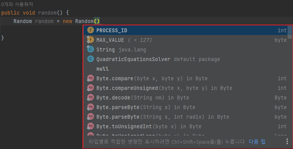The width and height of the screenshot is (293, 149).
Task: Select QuadraticEquationsSolver default package entry
Action: (x=185, y=60)
